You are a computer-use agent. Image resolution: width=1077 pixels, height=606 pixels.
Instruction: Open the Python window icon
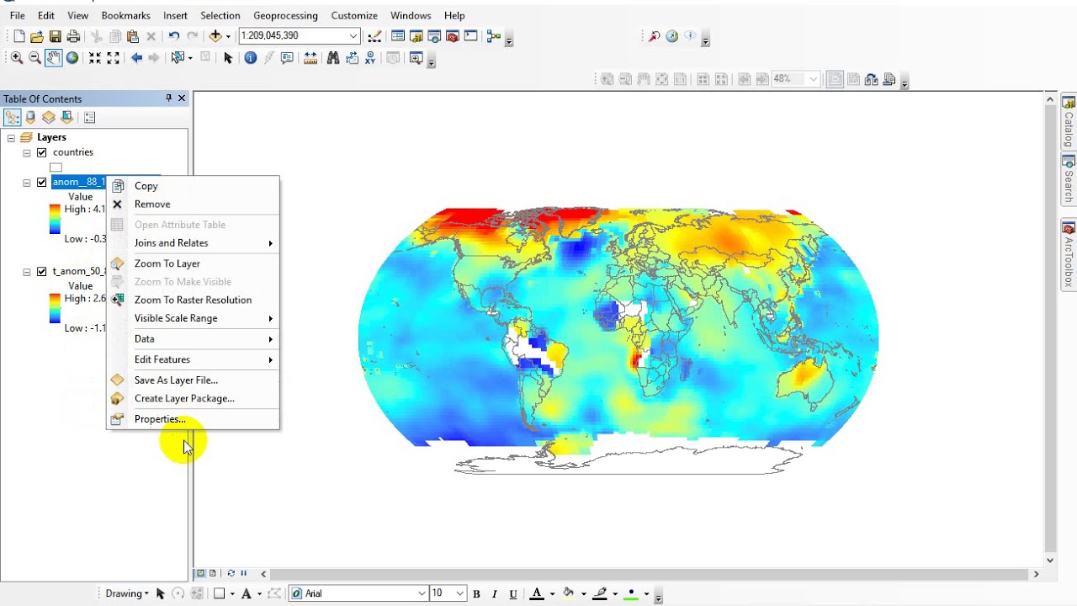(x=470, y=36)
